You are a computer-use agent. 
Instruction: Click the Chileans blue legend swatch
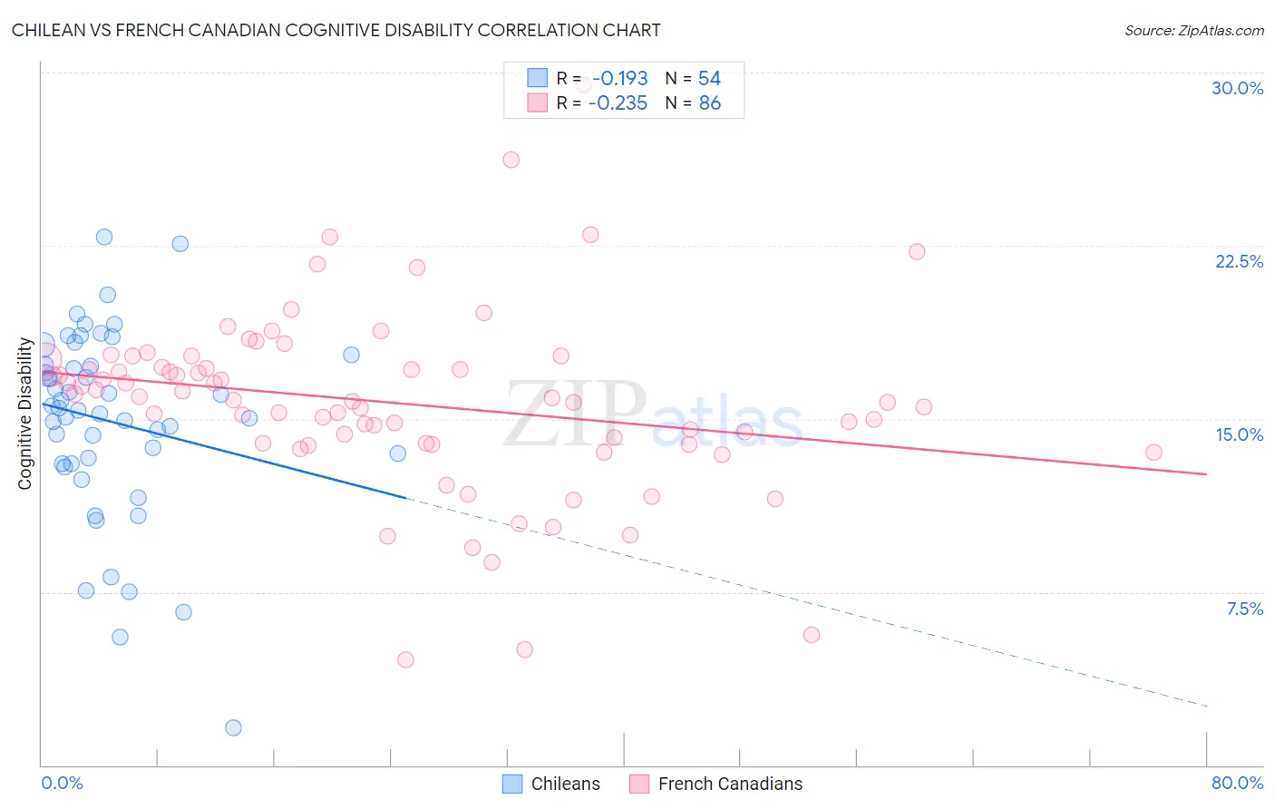click(512, 784)
